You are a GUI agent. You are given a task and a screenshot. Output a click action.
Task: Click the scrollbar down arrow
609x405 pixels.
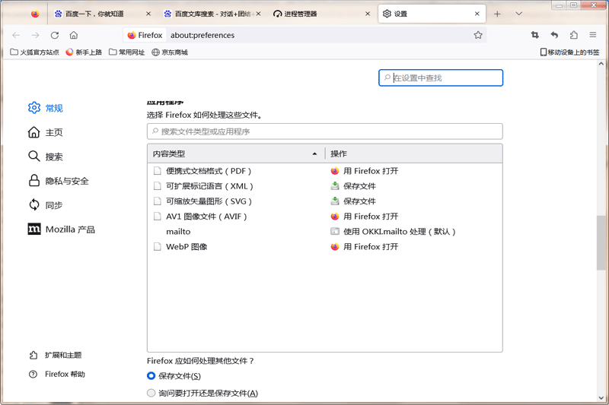click(601, 398)
